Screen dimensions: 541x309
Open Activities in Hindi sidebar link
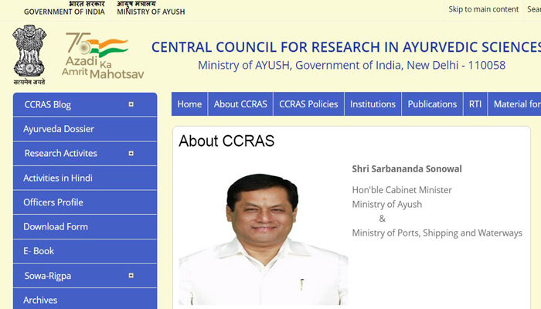85,178
